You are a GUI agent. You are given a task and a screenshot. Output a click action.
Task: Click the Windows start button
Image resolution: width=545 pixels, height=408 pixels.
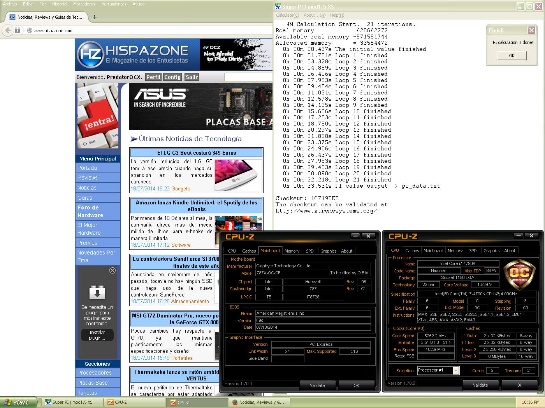tap(19, 402)
